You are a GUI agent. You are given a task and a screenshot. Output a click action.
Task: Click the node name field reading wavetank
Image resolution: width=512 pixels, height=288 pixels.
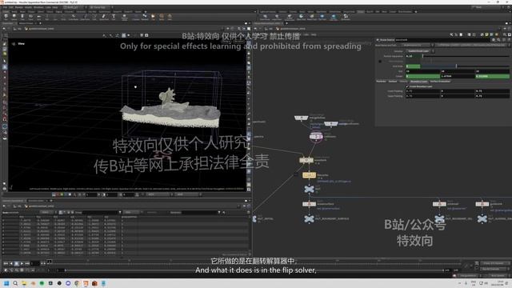(442, 40)
